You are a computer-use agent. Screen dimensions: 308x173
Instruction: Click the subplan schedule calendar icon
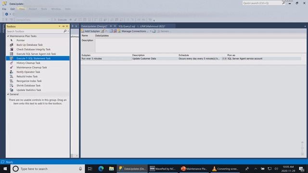pyautogui.click(x=111, y=31)
